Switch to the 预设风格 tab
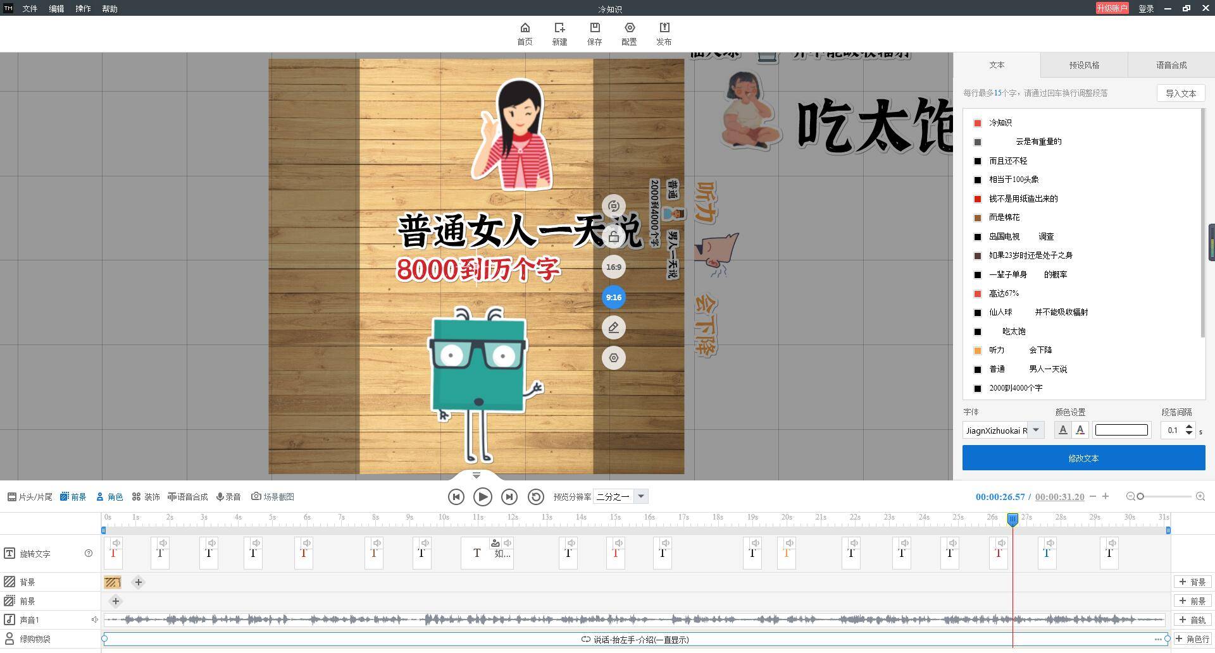The image size is (1215, 653). coord(1084,65)
